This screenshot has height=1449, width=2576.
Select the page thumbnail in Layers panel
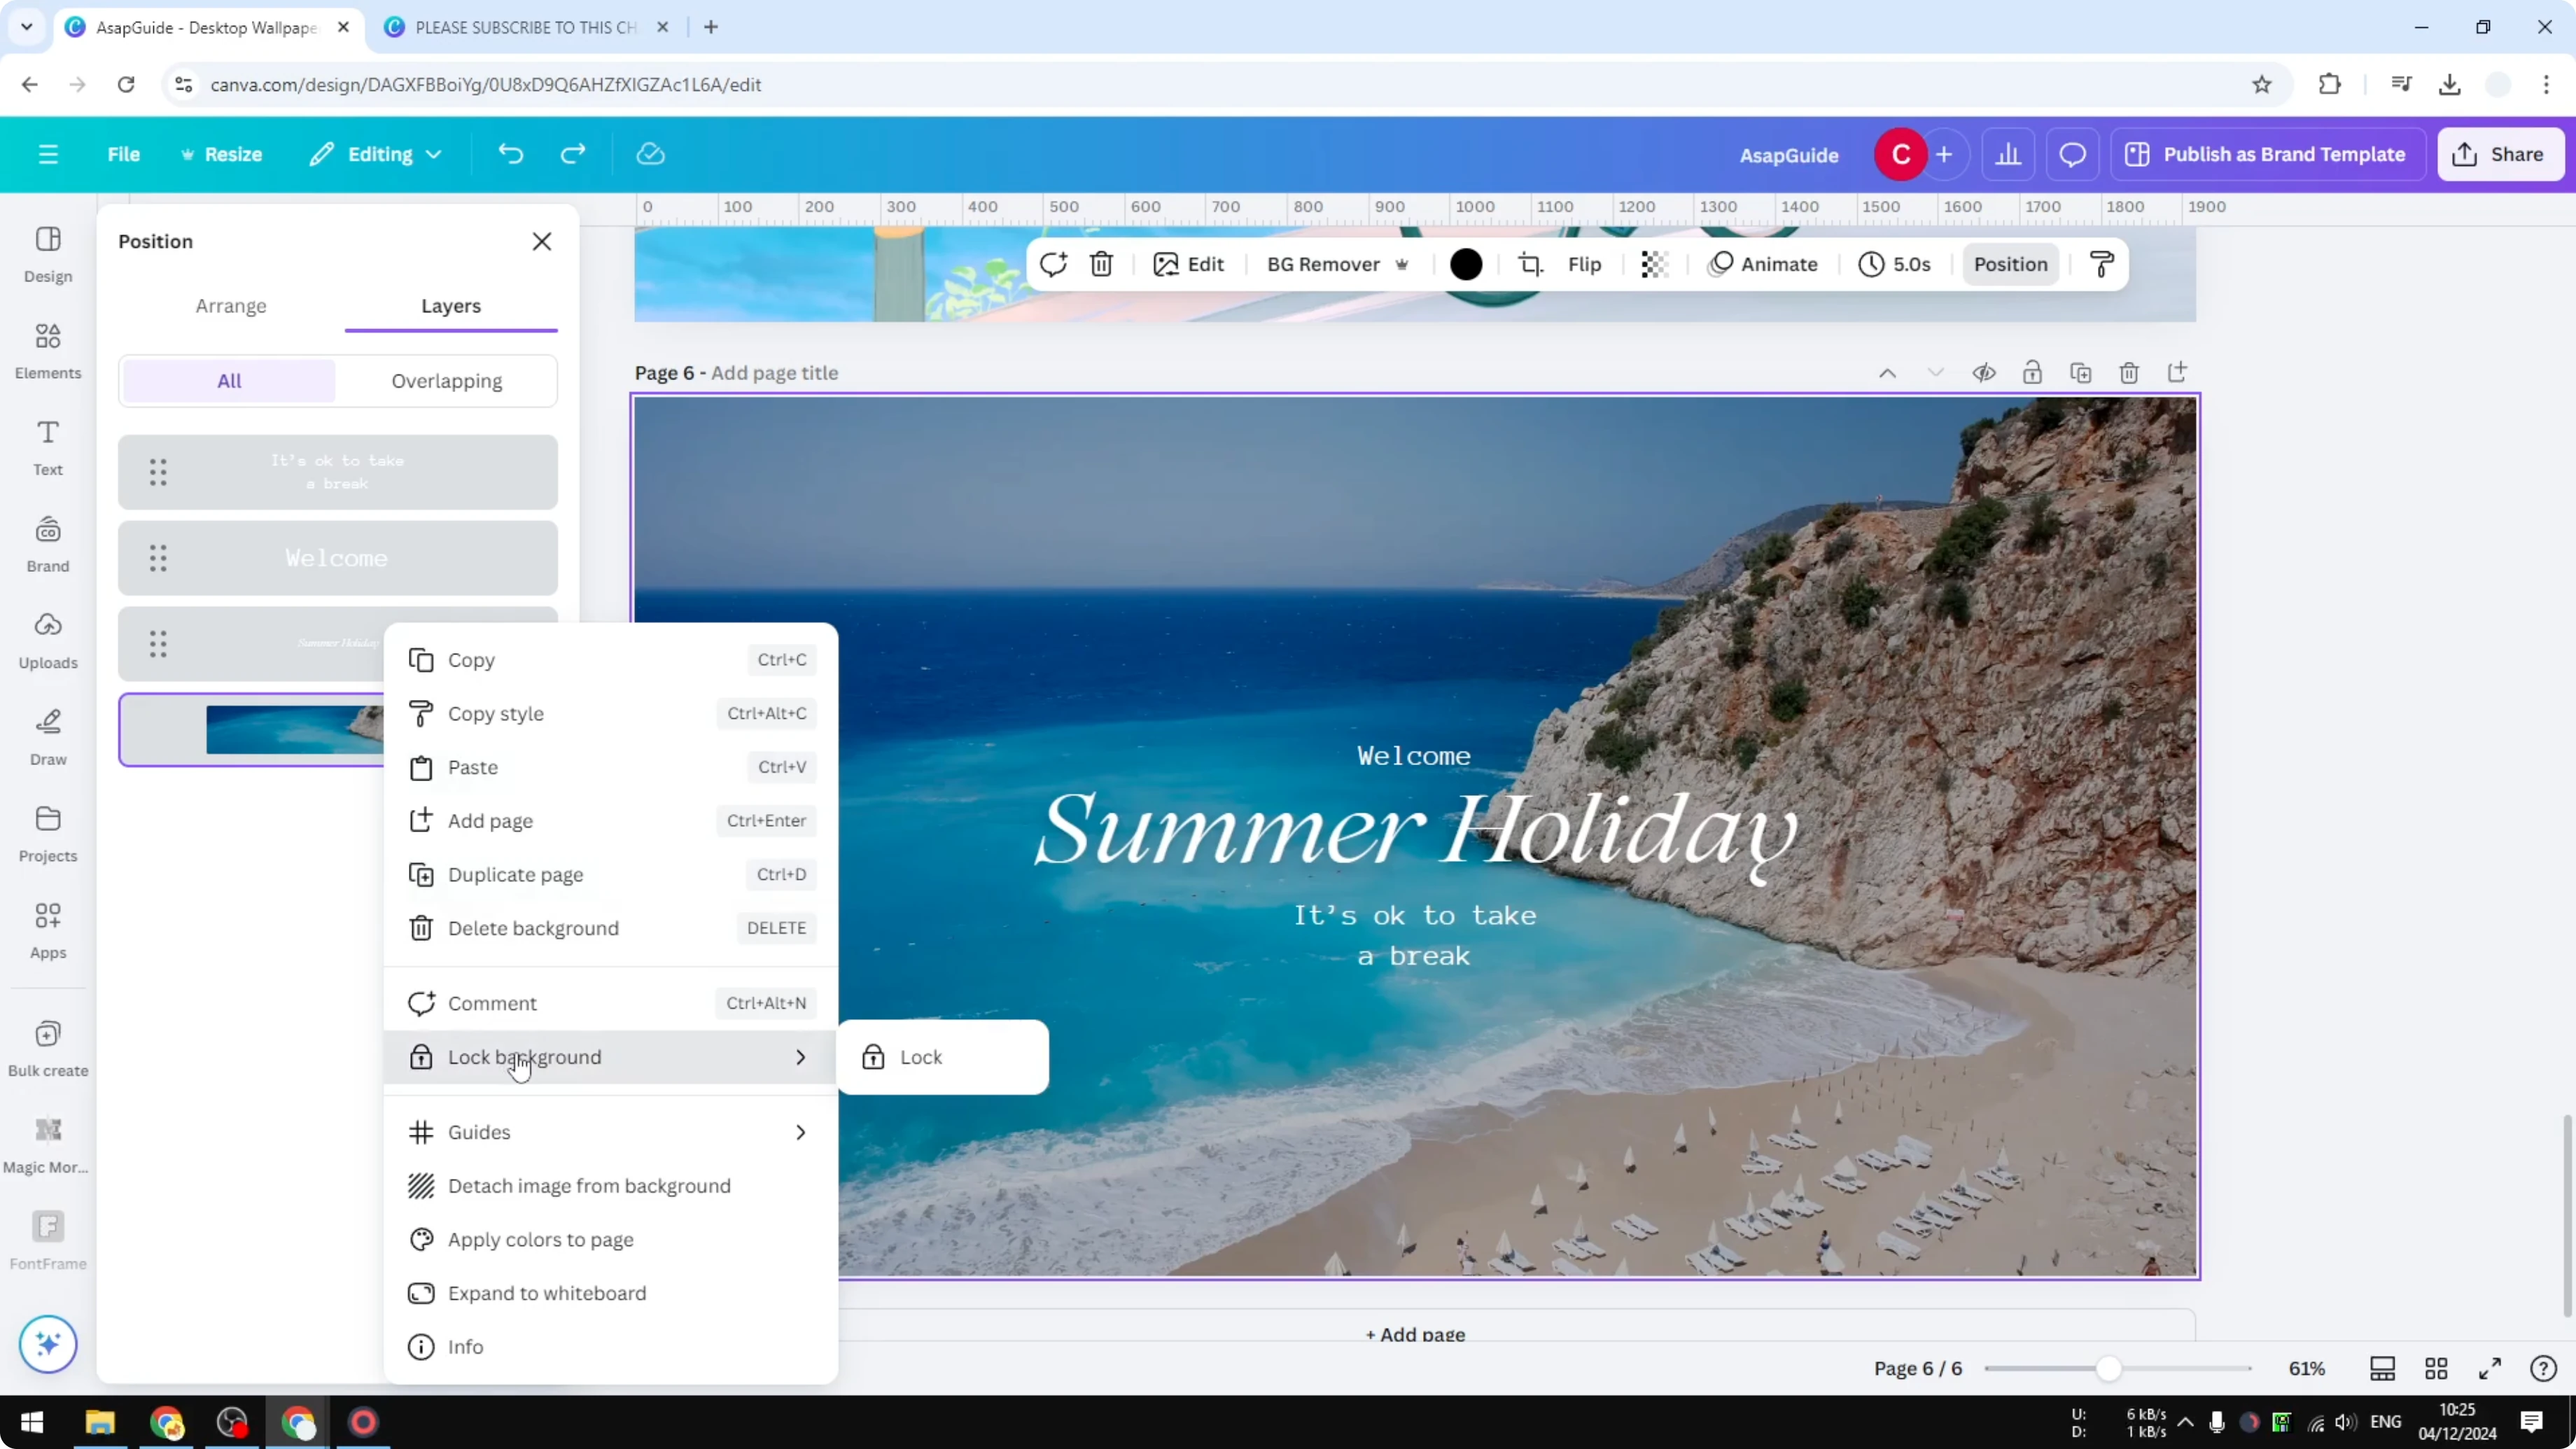(290, 730)
